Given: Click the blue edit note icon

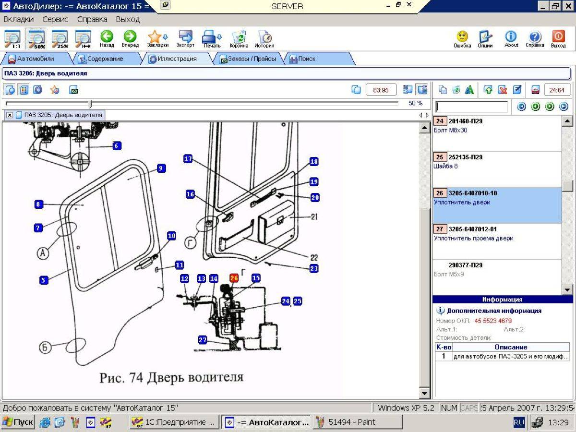Looking at the screenshot, I should 517,90.
